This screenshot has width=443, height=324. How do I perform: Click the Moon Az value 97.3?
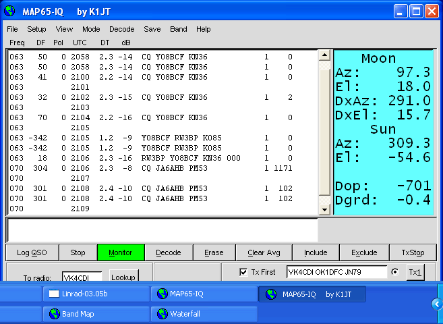point(413,72)
